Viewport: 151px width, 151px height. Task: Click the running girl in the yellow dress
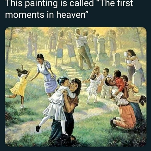18,86
